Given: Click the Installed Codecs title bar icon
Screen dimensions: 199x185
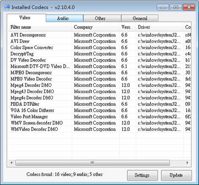Looking at the screenshot, I should pos(7,7).
